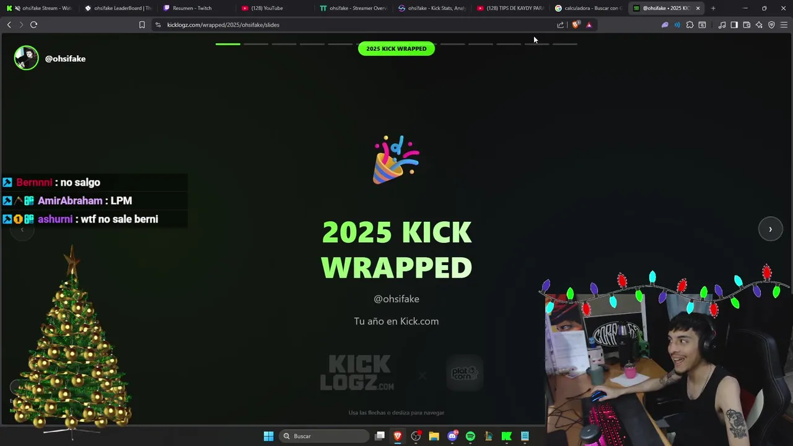
Task: Go to next slide with right arrow
Action: (x=770, y=229)
